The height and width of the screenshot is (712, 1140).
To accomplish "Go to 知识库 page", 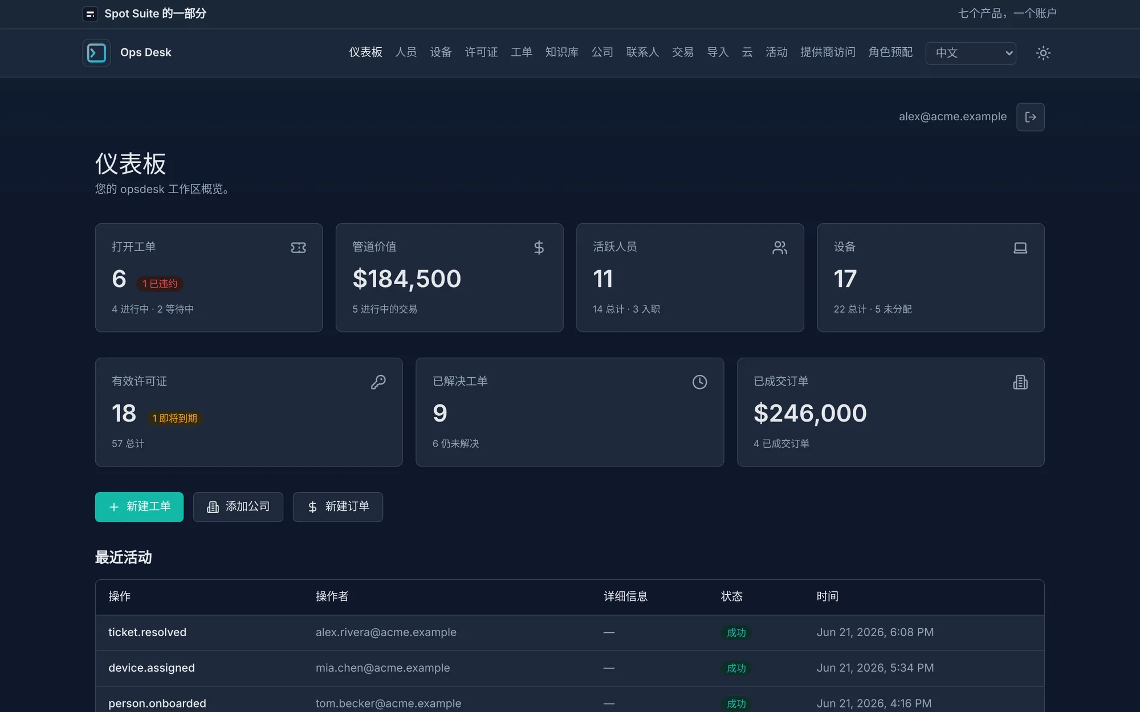I will click(x=562, y=52).
